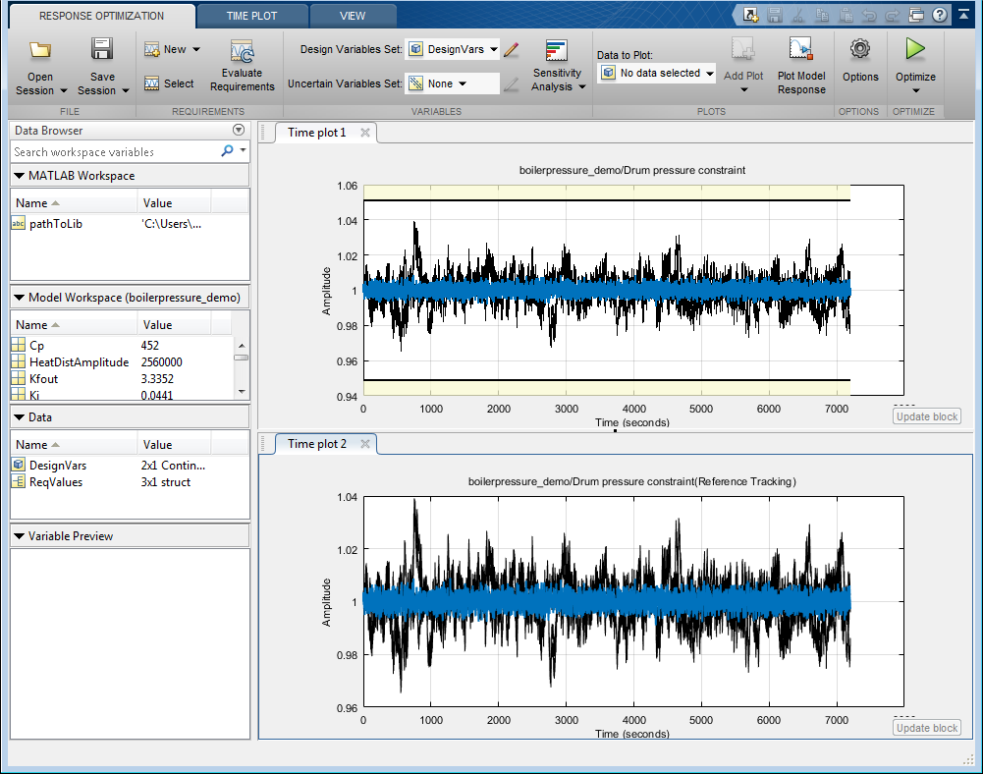The height and width of the screenshot is (774, 983).
Task: Close the Time plot 1 tab
Action: point(365,133)
